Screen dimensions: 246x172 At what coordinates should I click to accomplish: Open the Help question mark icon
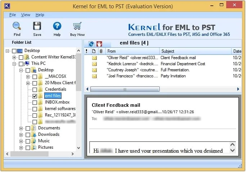click(57, 26)
